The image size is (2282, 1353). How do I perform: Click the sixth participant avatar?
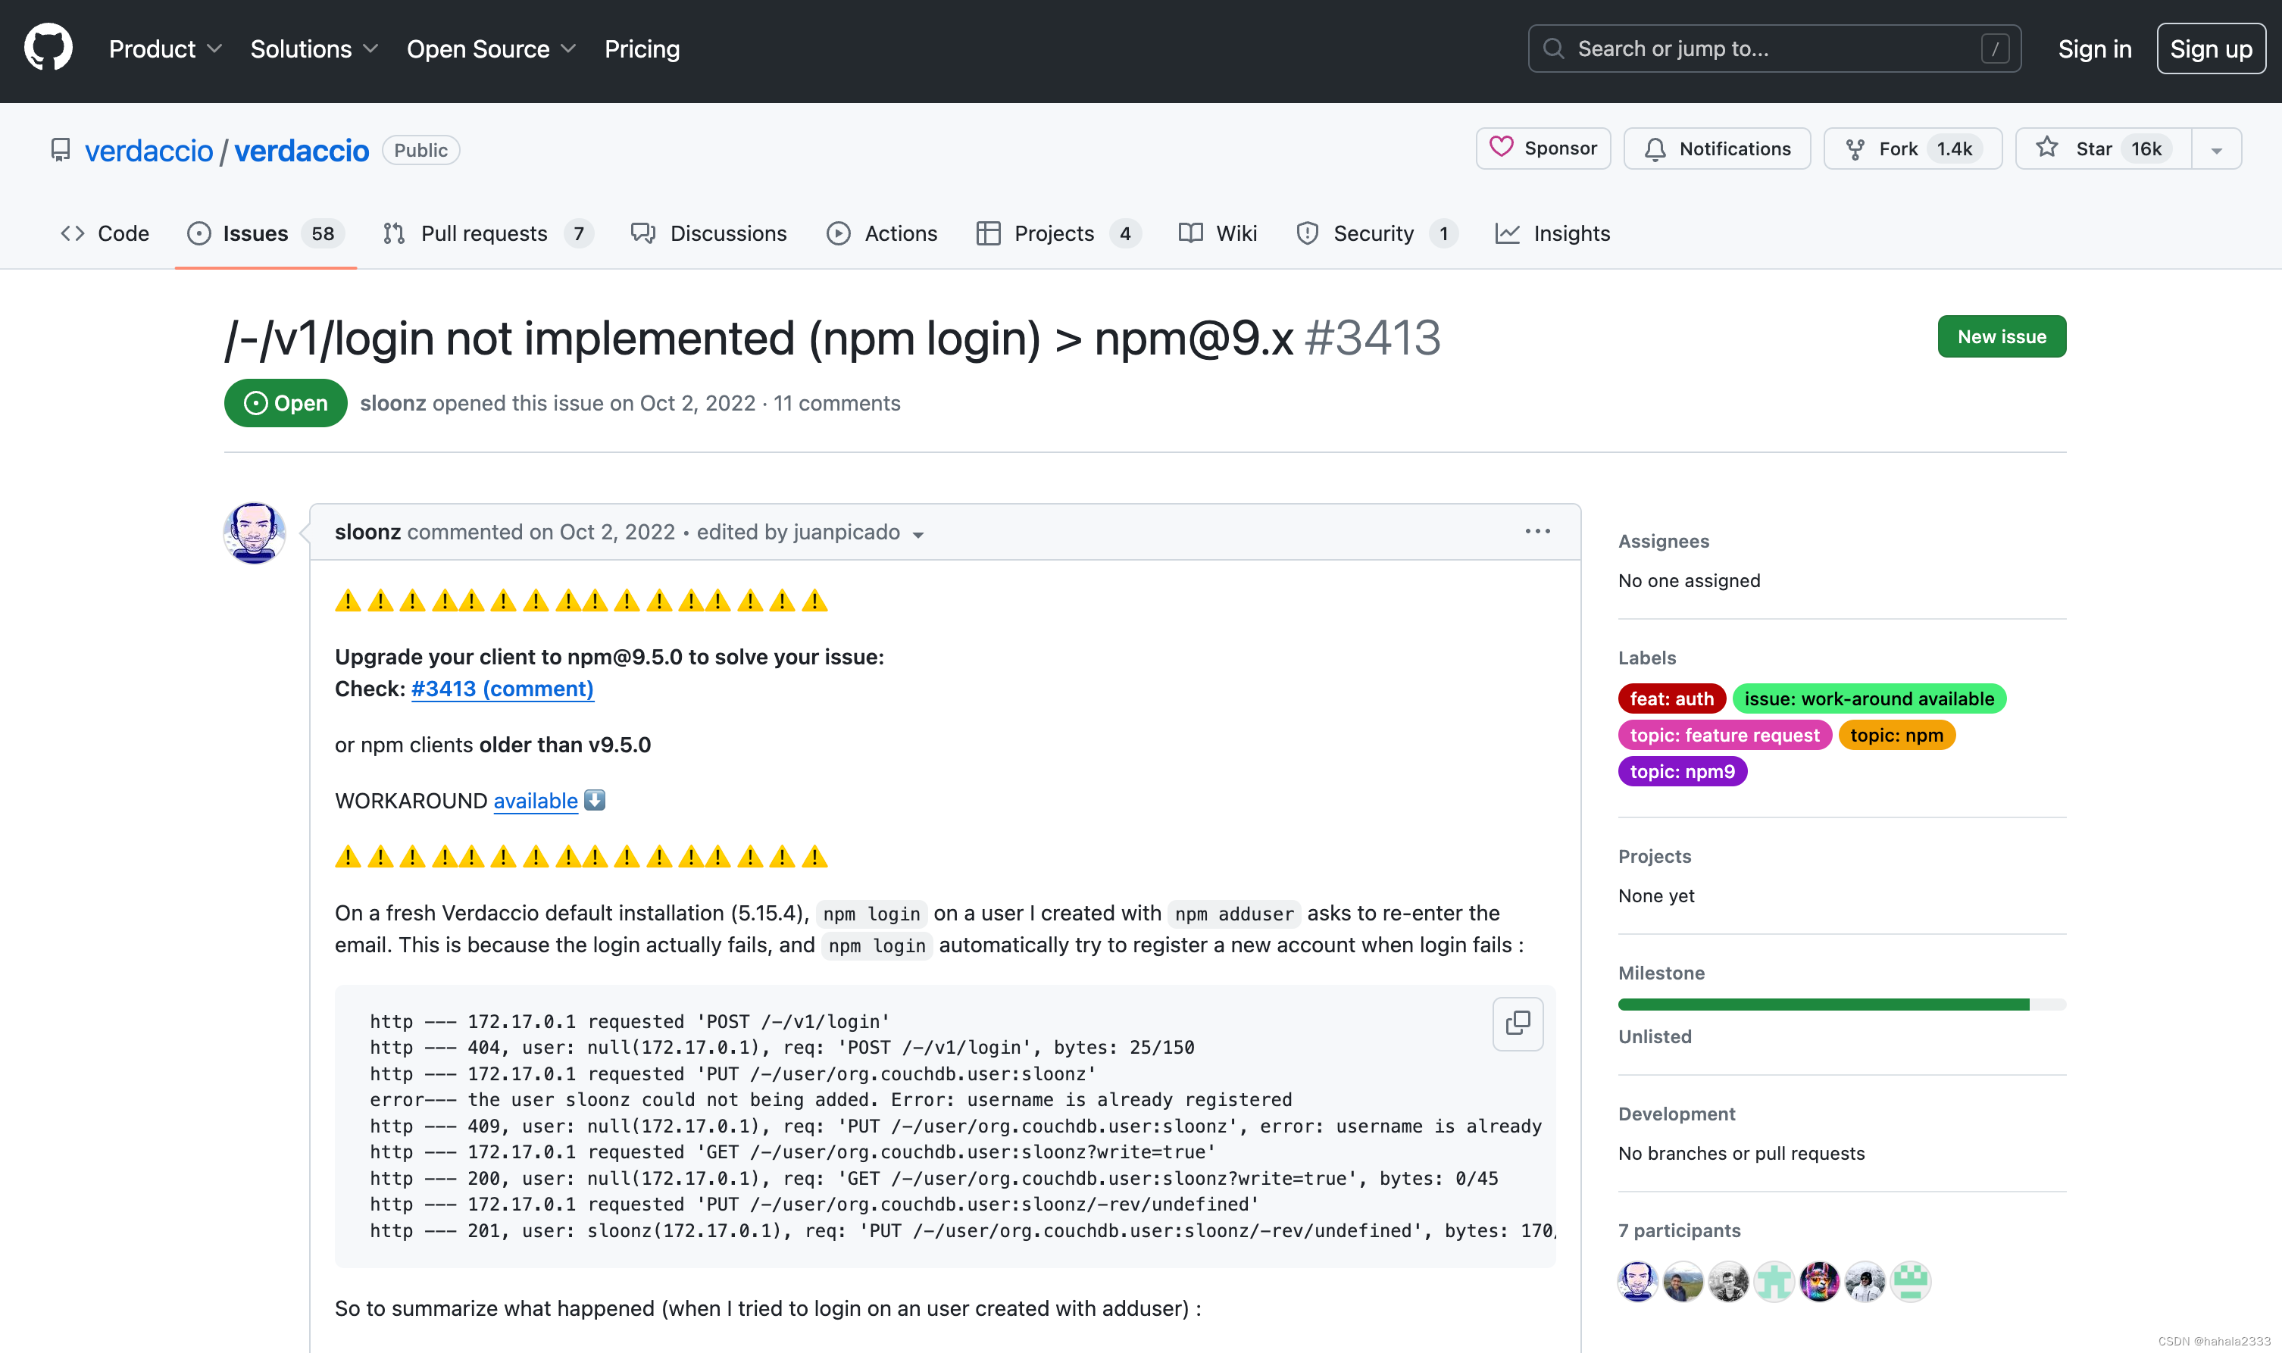coord(1865,1282)
